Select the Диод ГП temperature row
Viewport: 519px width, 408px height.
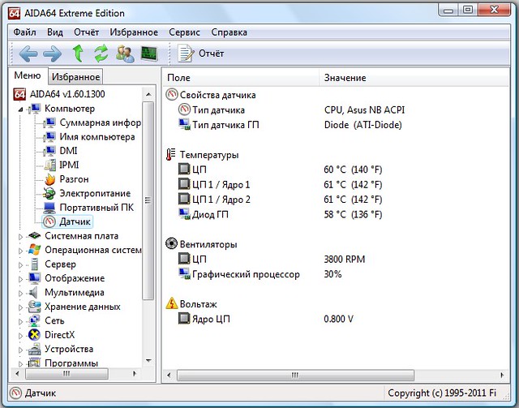tap(210, 214)
